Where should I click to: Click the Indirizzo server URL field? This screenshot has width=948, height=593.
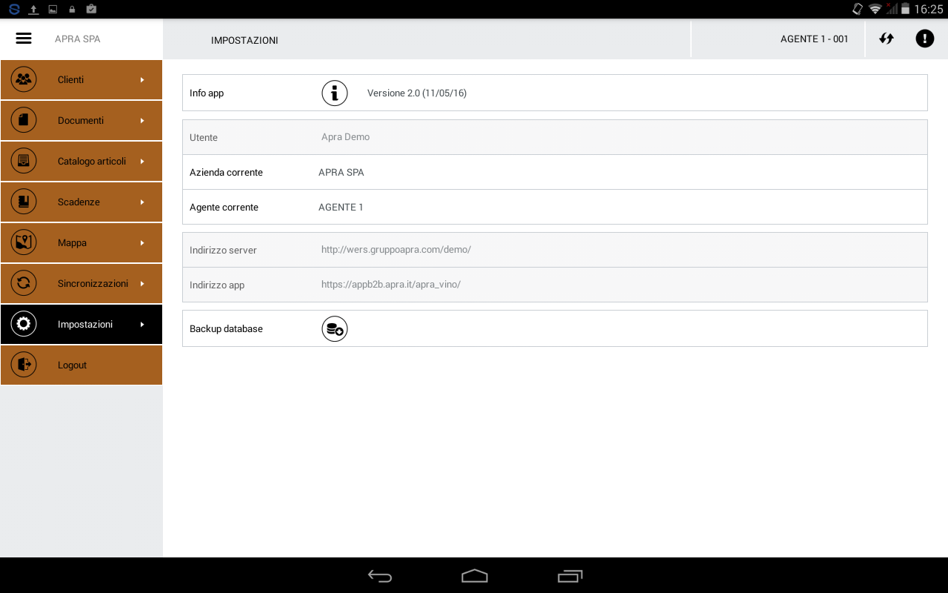click(396, 250)
